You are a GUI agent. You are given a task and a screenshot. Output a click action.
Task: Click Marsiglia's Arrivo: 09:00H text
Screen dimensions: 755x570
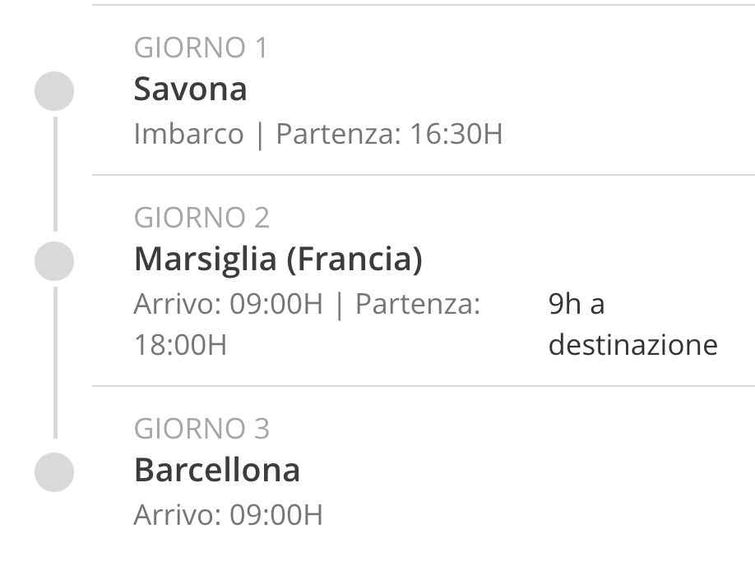229,304
